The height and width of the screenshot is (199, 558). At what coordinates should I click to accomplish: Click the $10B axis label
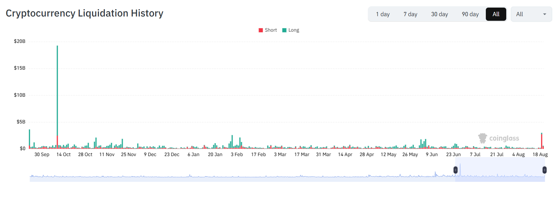(19, 95)
